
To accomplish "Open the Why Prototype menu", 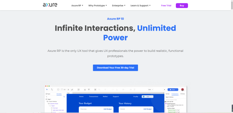I will 98,6.
